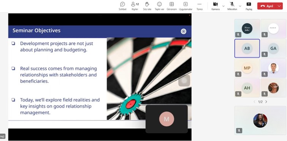This screenshot has height=141, width=287.
Task: Click the target icon in slide header
Action: tap(183, 31)
